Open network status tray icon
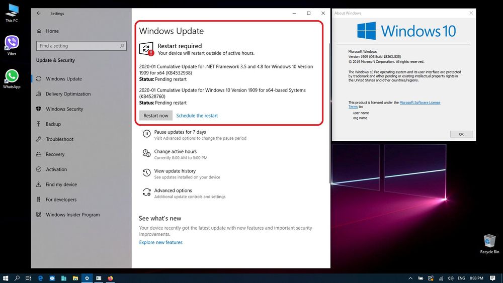 pos(441,278)
